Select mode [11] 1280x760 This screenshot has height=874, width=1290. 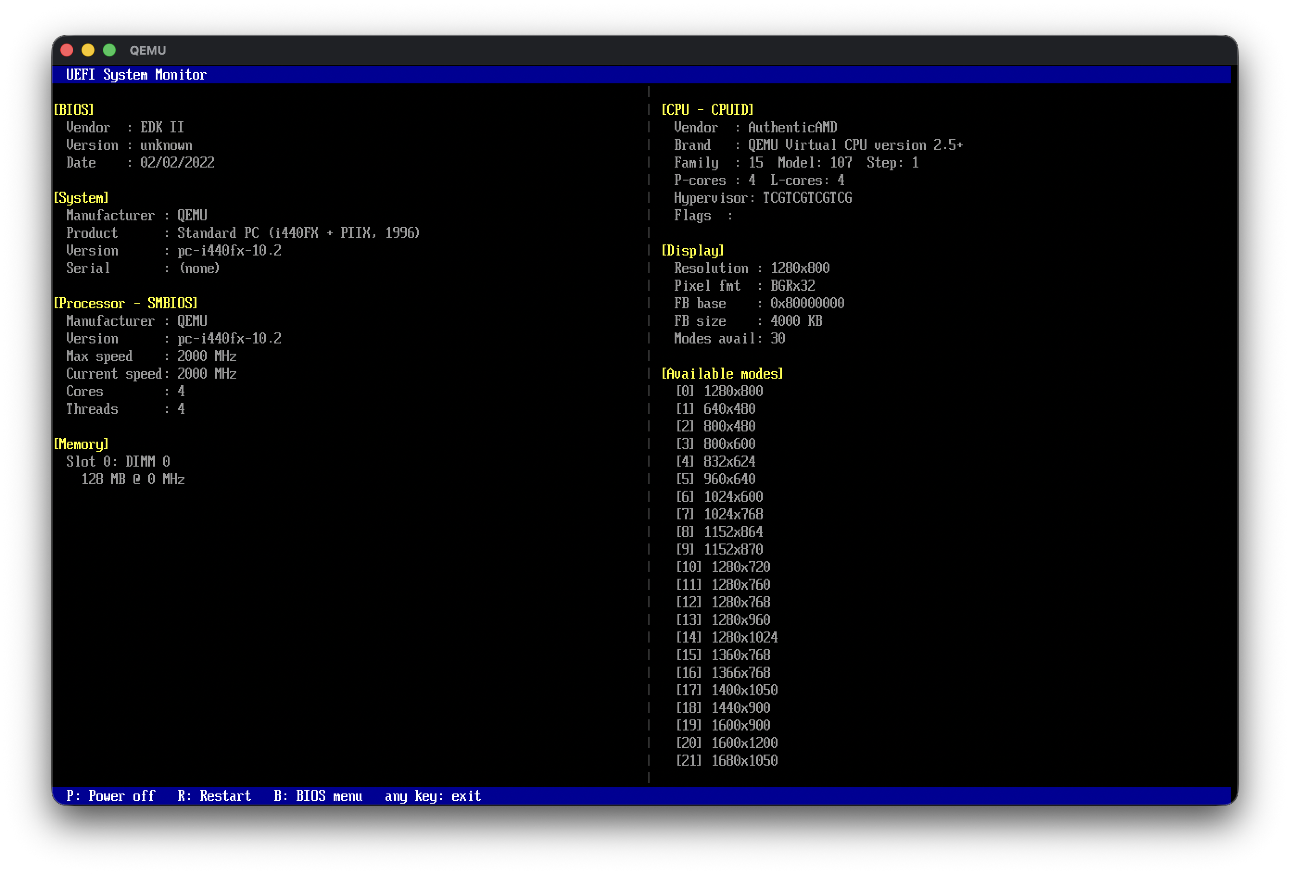[723, 585]
